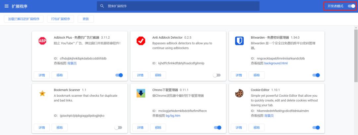Click the Cookie-Editor version 1.10.1
Image resolution: width=358 pixels, height=135 pixels.
pyautogui.click(x=275, y=90)
